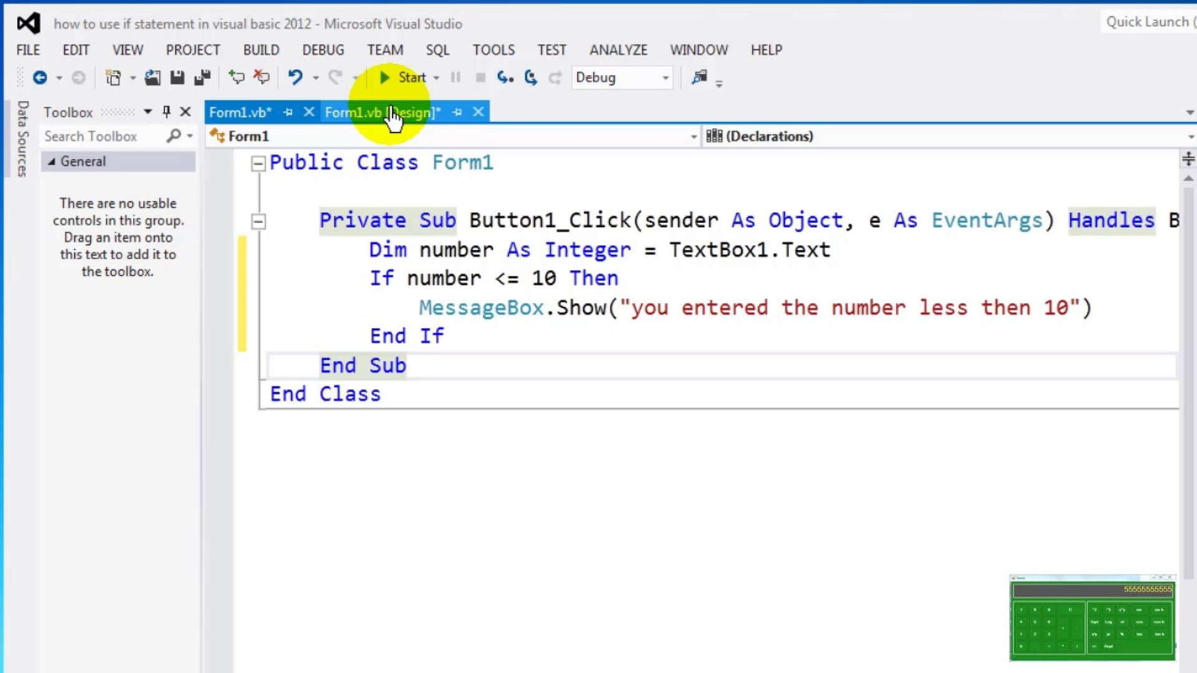Click the Redo icon in toolbar
Screen dimensions: 1197x673
pyautogui.click(x=335, y=77)
